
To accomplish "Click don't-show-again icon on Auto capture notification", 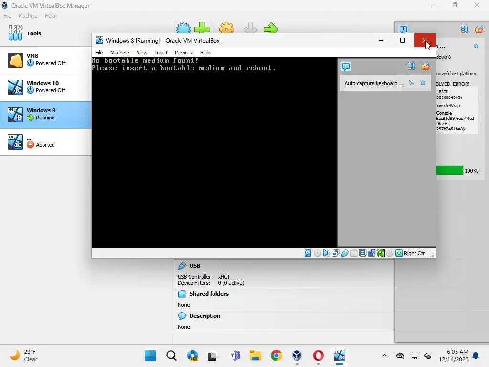I will pos(412,83).
